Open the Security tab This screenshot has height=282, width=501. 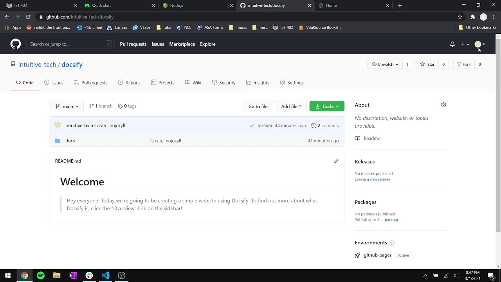tap(224, 83)
